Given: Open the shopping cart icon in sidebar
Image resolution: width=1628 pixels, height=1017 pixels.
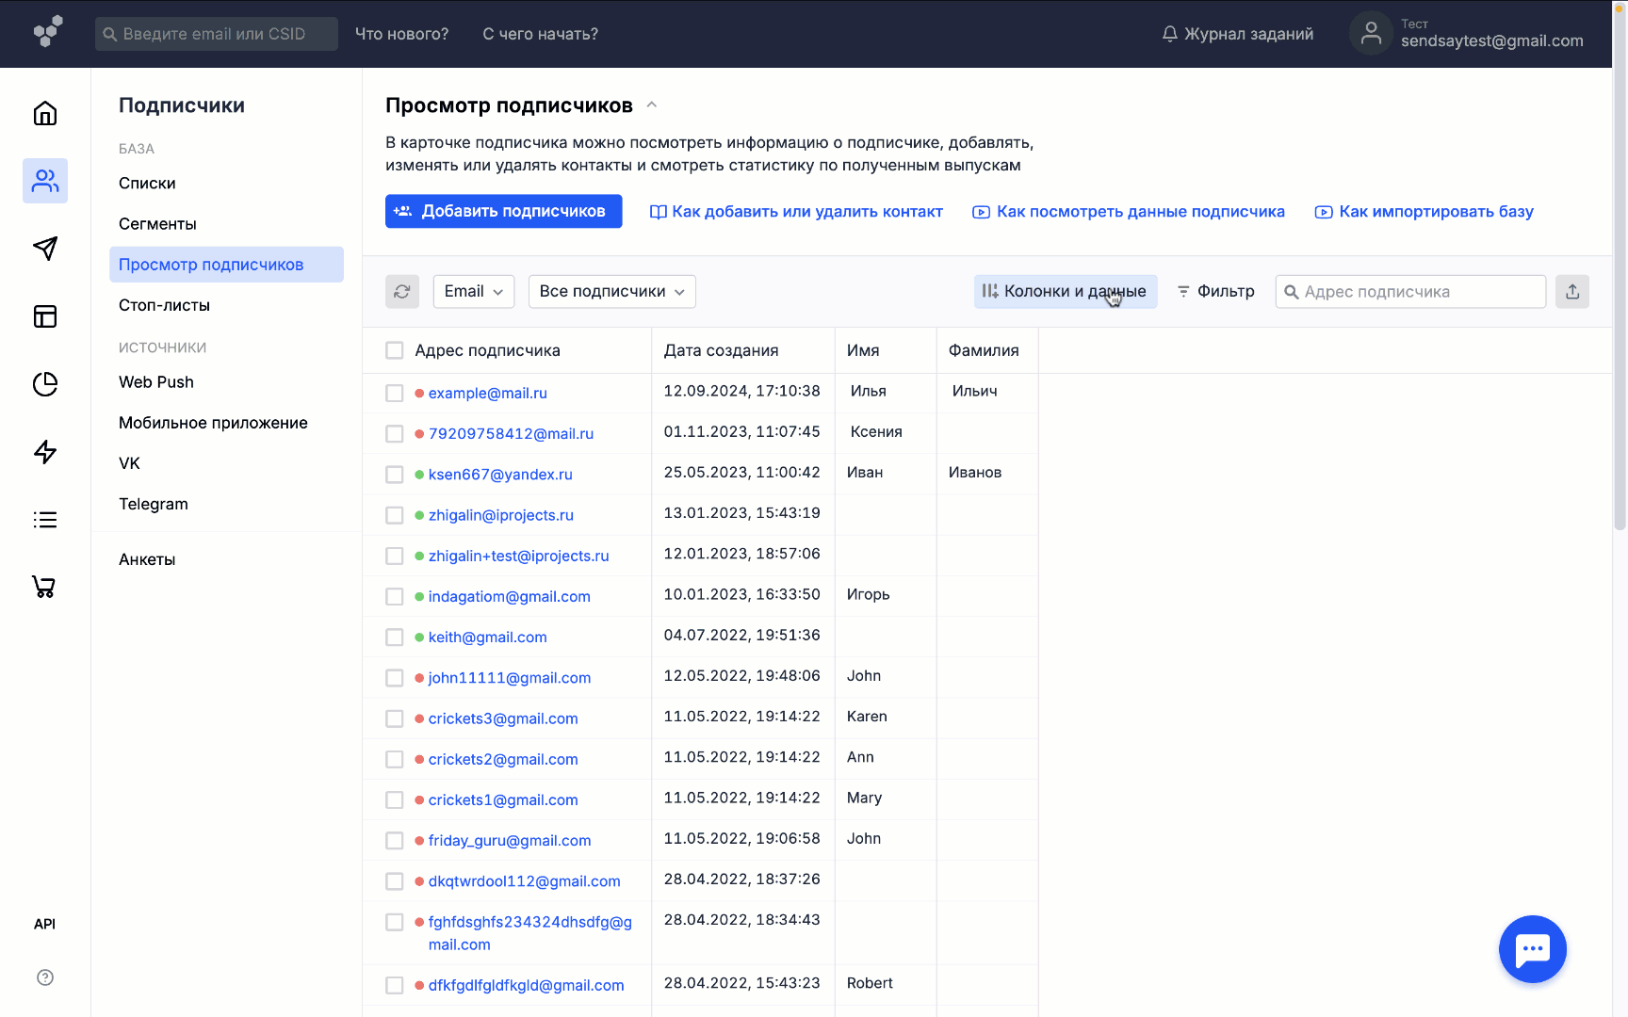Looking at the screenshot, I should click(45, 587).
